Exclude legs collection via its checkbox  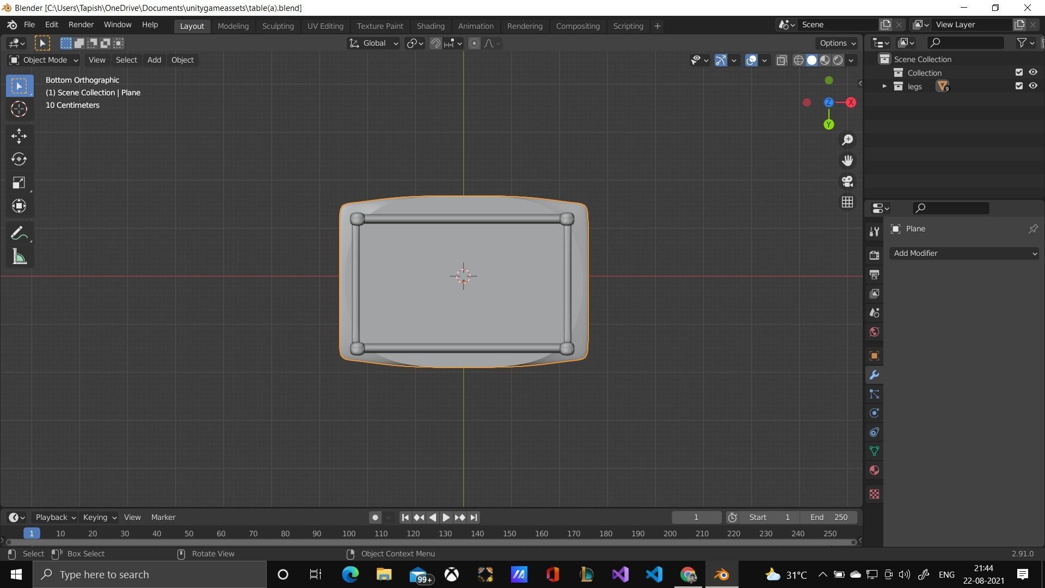[x=1019, y=86]
